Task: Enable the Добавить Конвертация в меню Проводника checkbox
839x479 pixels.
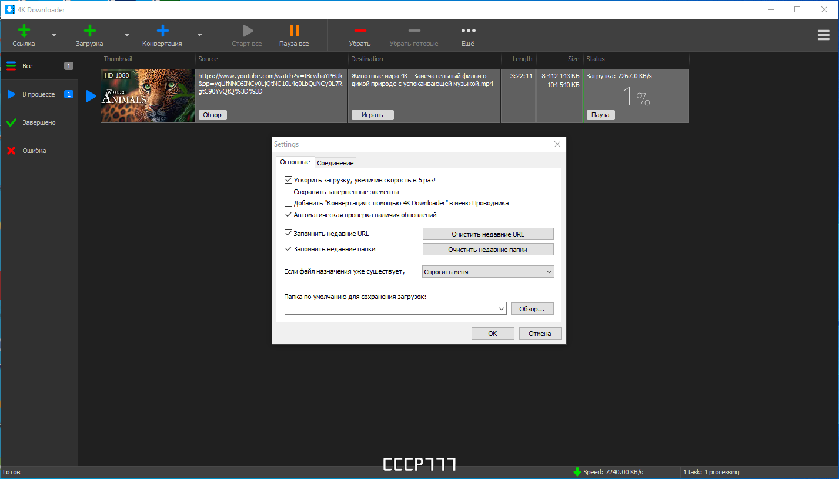Action: click(x=288, y=203)
